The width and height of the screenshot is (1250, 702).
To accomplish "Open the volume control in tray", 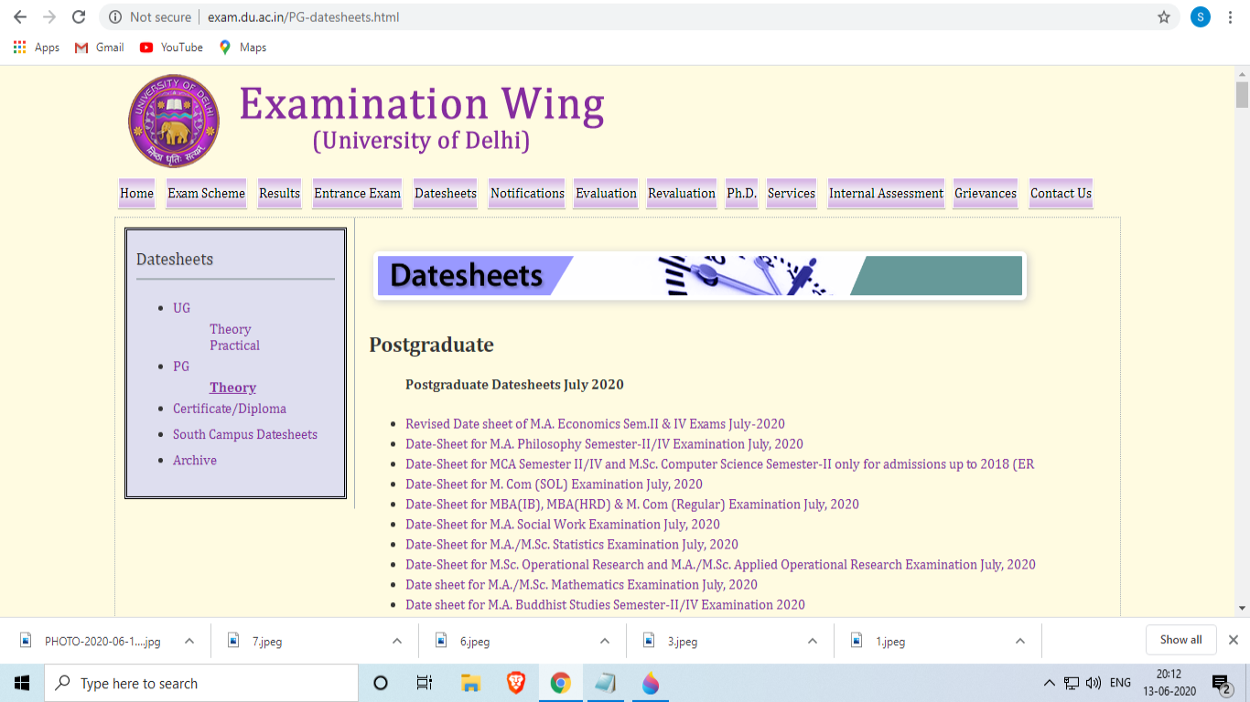I will point(1093,683).
